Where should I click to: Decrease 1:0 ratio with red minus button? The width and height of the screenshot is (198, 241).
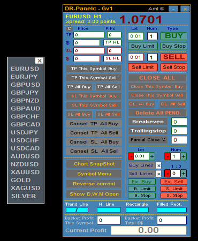click(x=167, y=173)
